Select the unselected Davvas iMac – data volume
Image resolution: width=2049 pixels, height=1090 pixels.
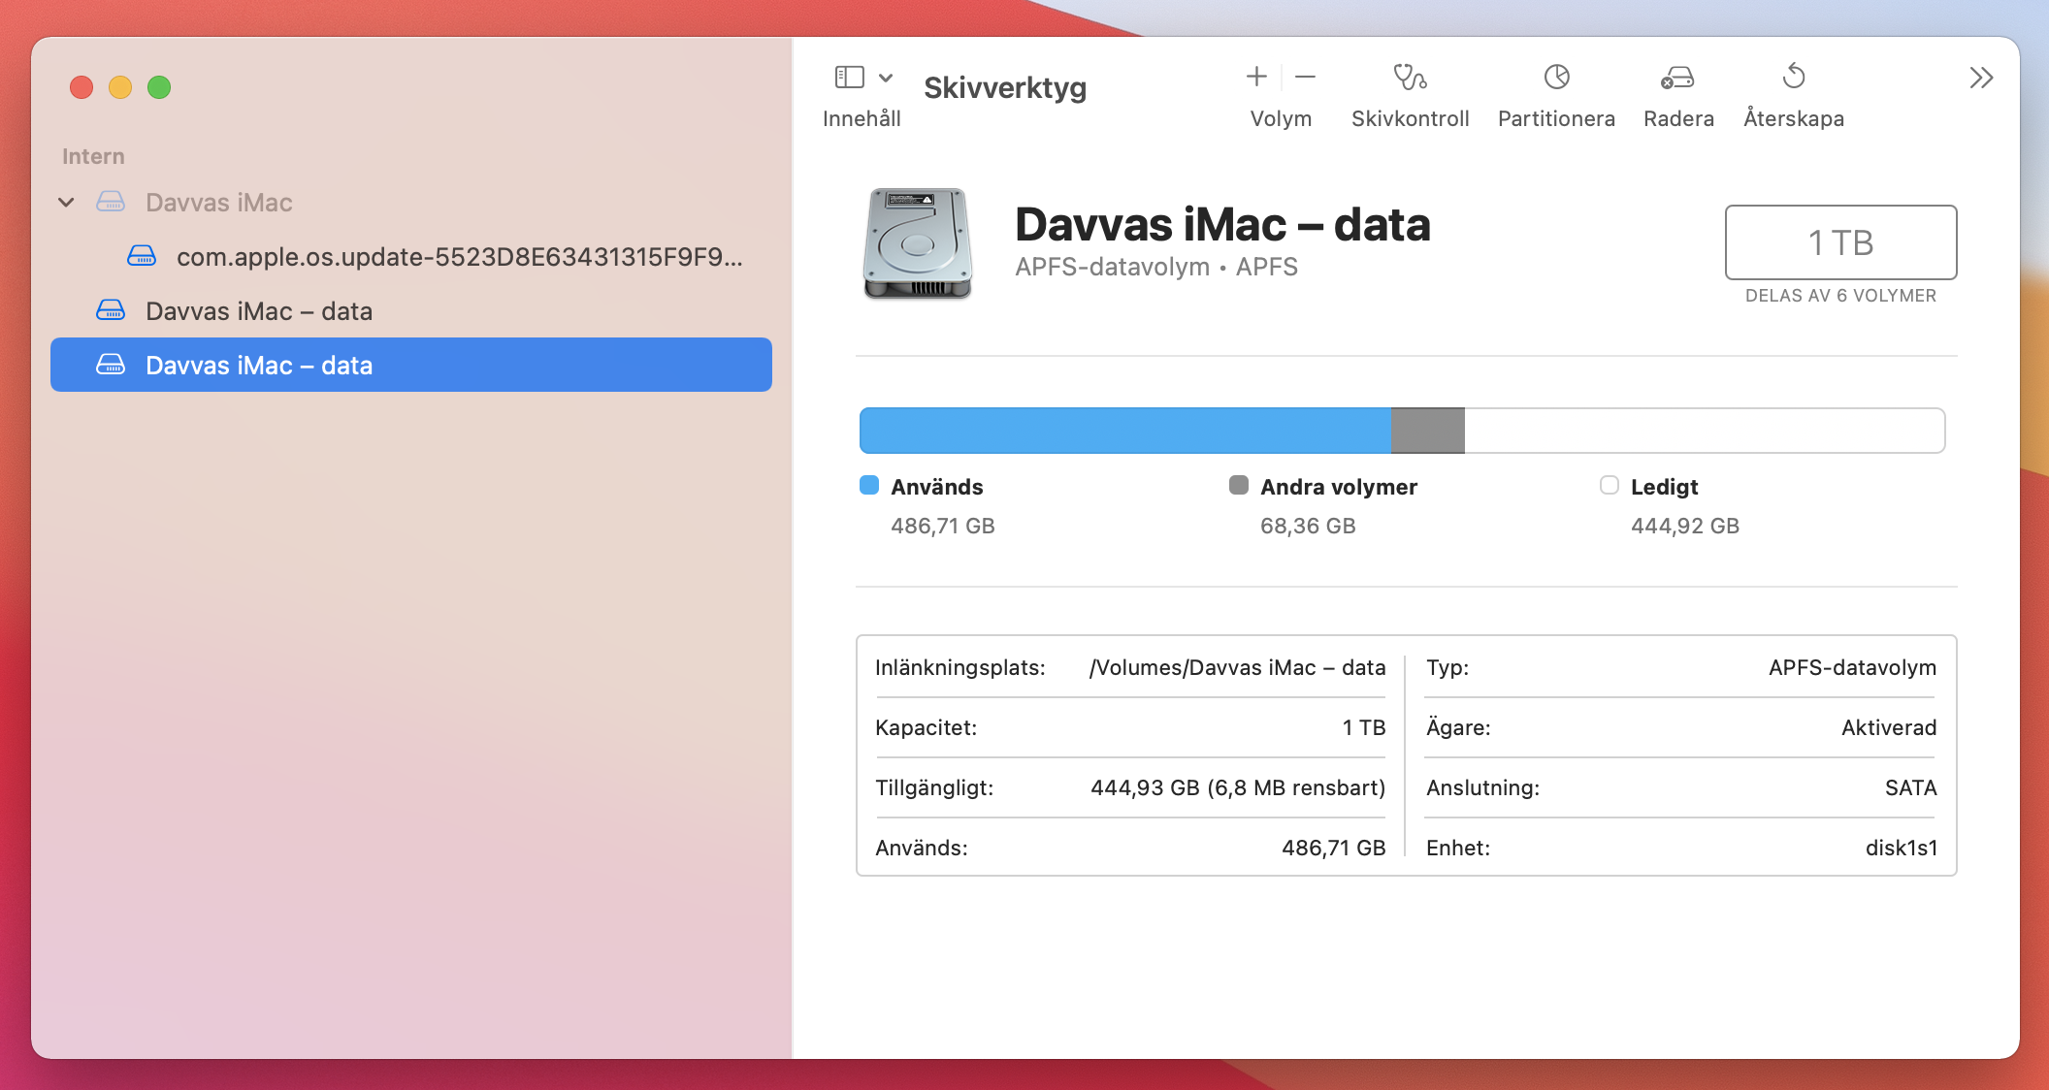click(258, 310)
